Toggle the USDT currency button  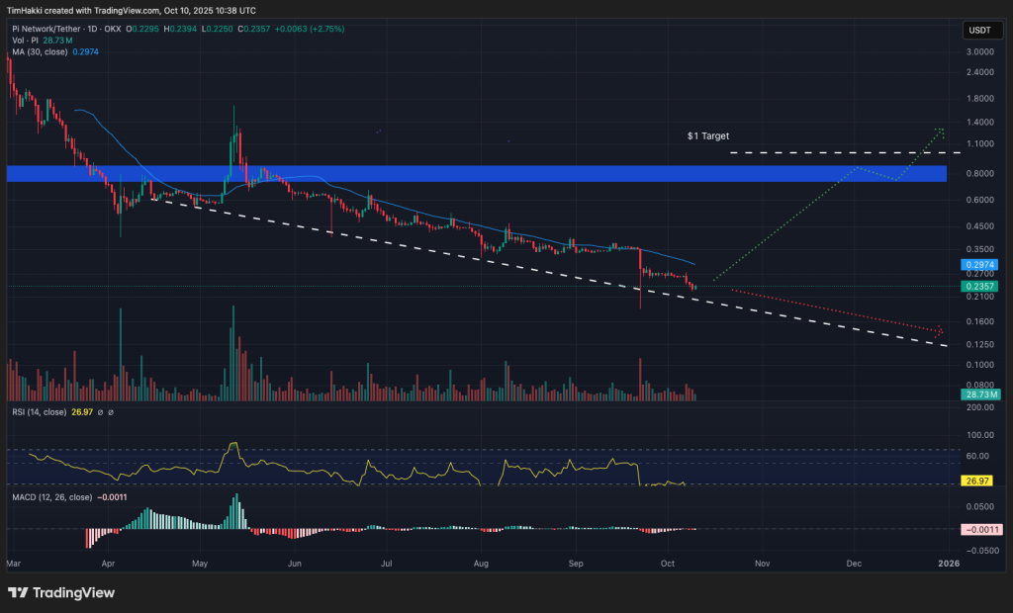pyautogui.click(x=981, y=30)
